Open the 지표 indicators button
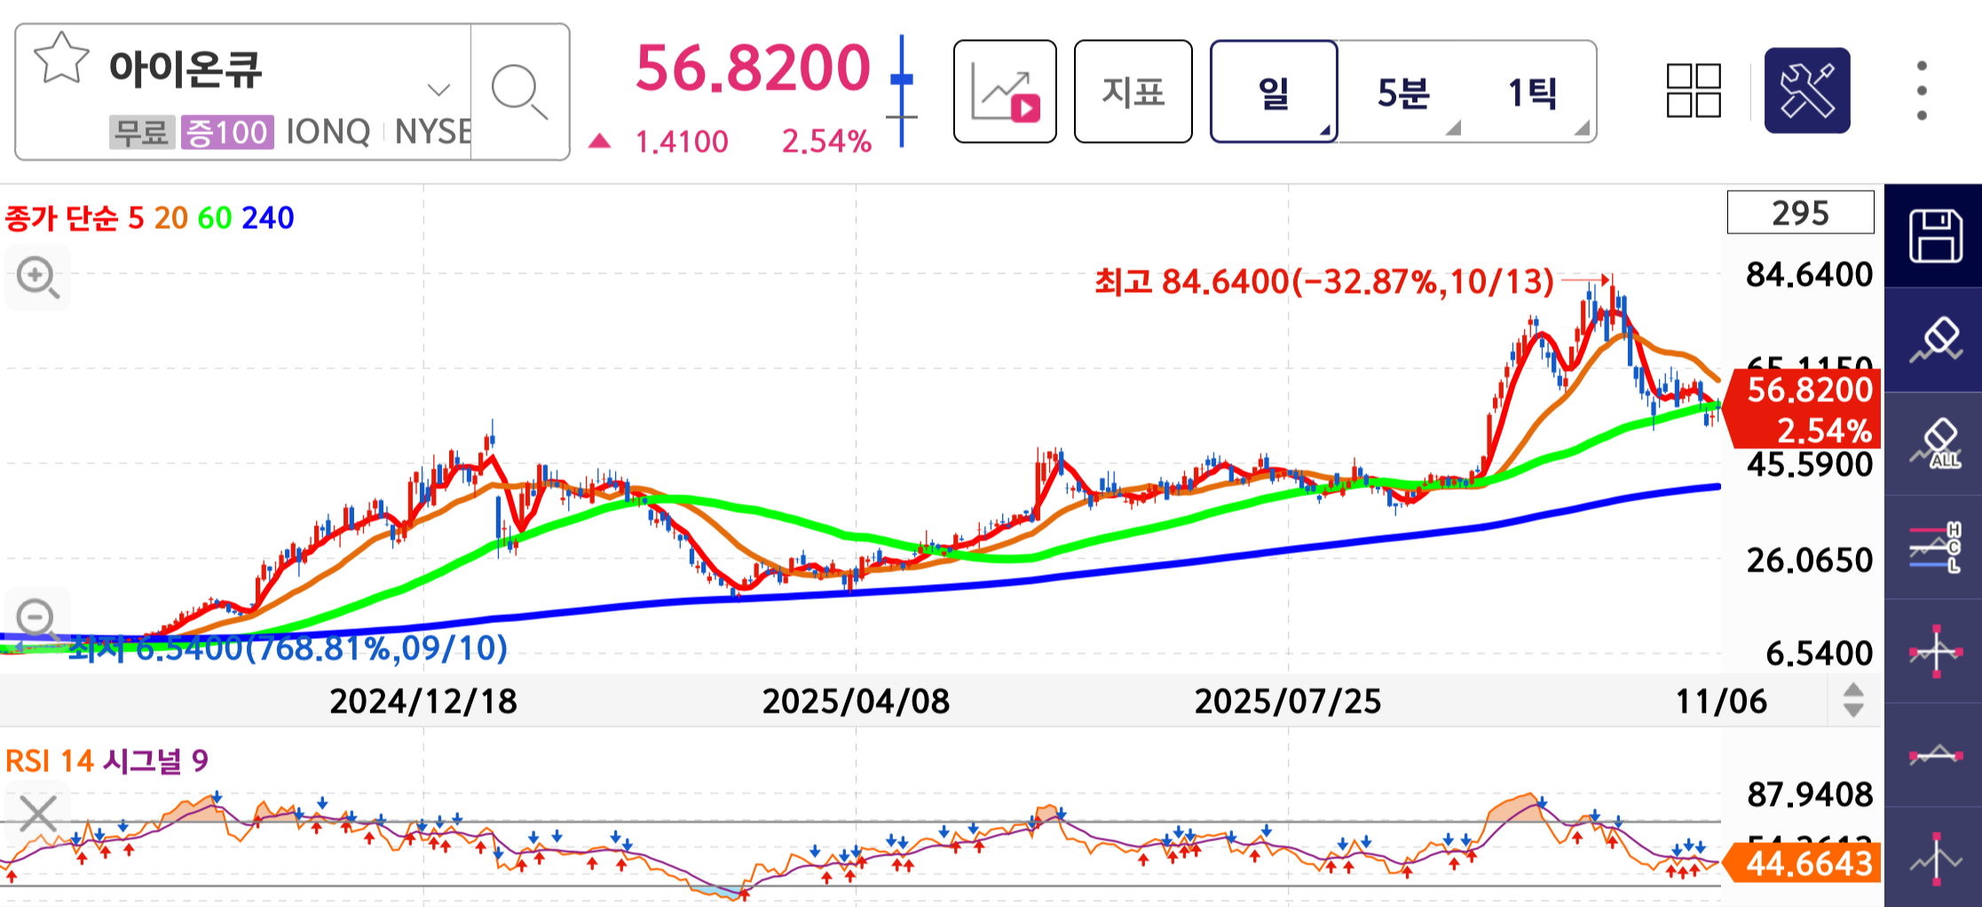The height and width of the screenshot is (907, 1982). tap(1133, 91)
